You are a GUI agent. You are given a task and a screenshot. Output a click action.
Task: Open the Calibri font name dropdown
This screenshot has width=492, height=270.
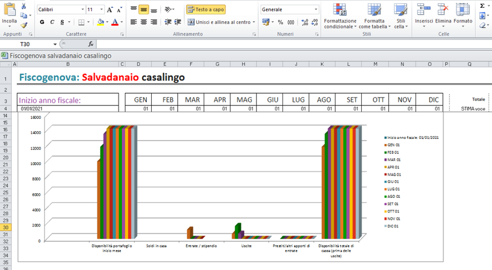[x=83, y=10]
